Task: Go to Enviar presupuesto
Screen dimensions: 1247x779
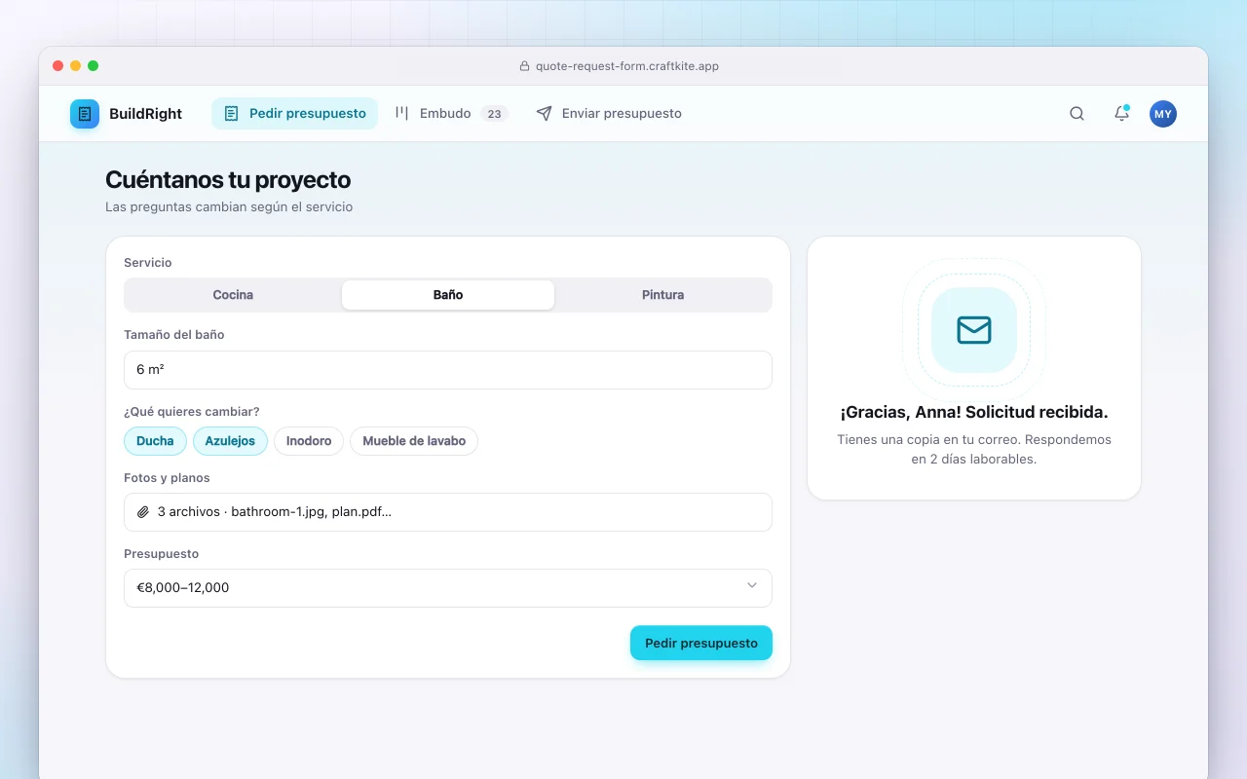Action: 609,114
